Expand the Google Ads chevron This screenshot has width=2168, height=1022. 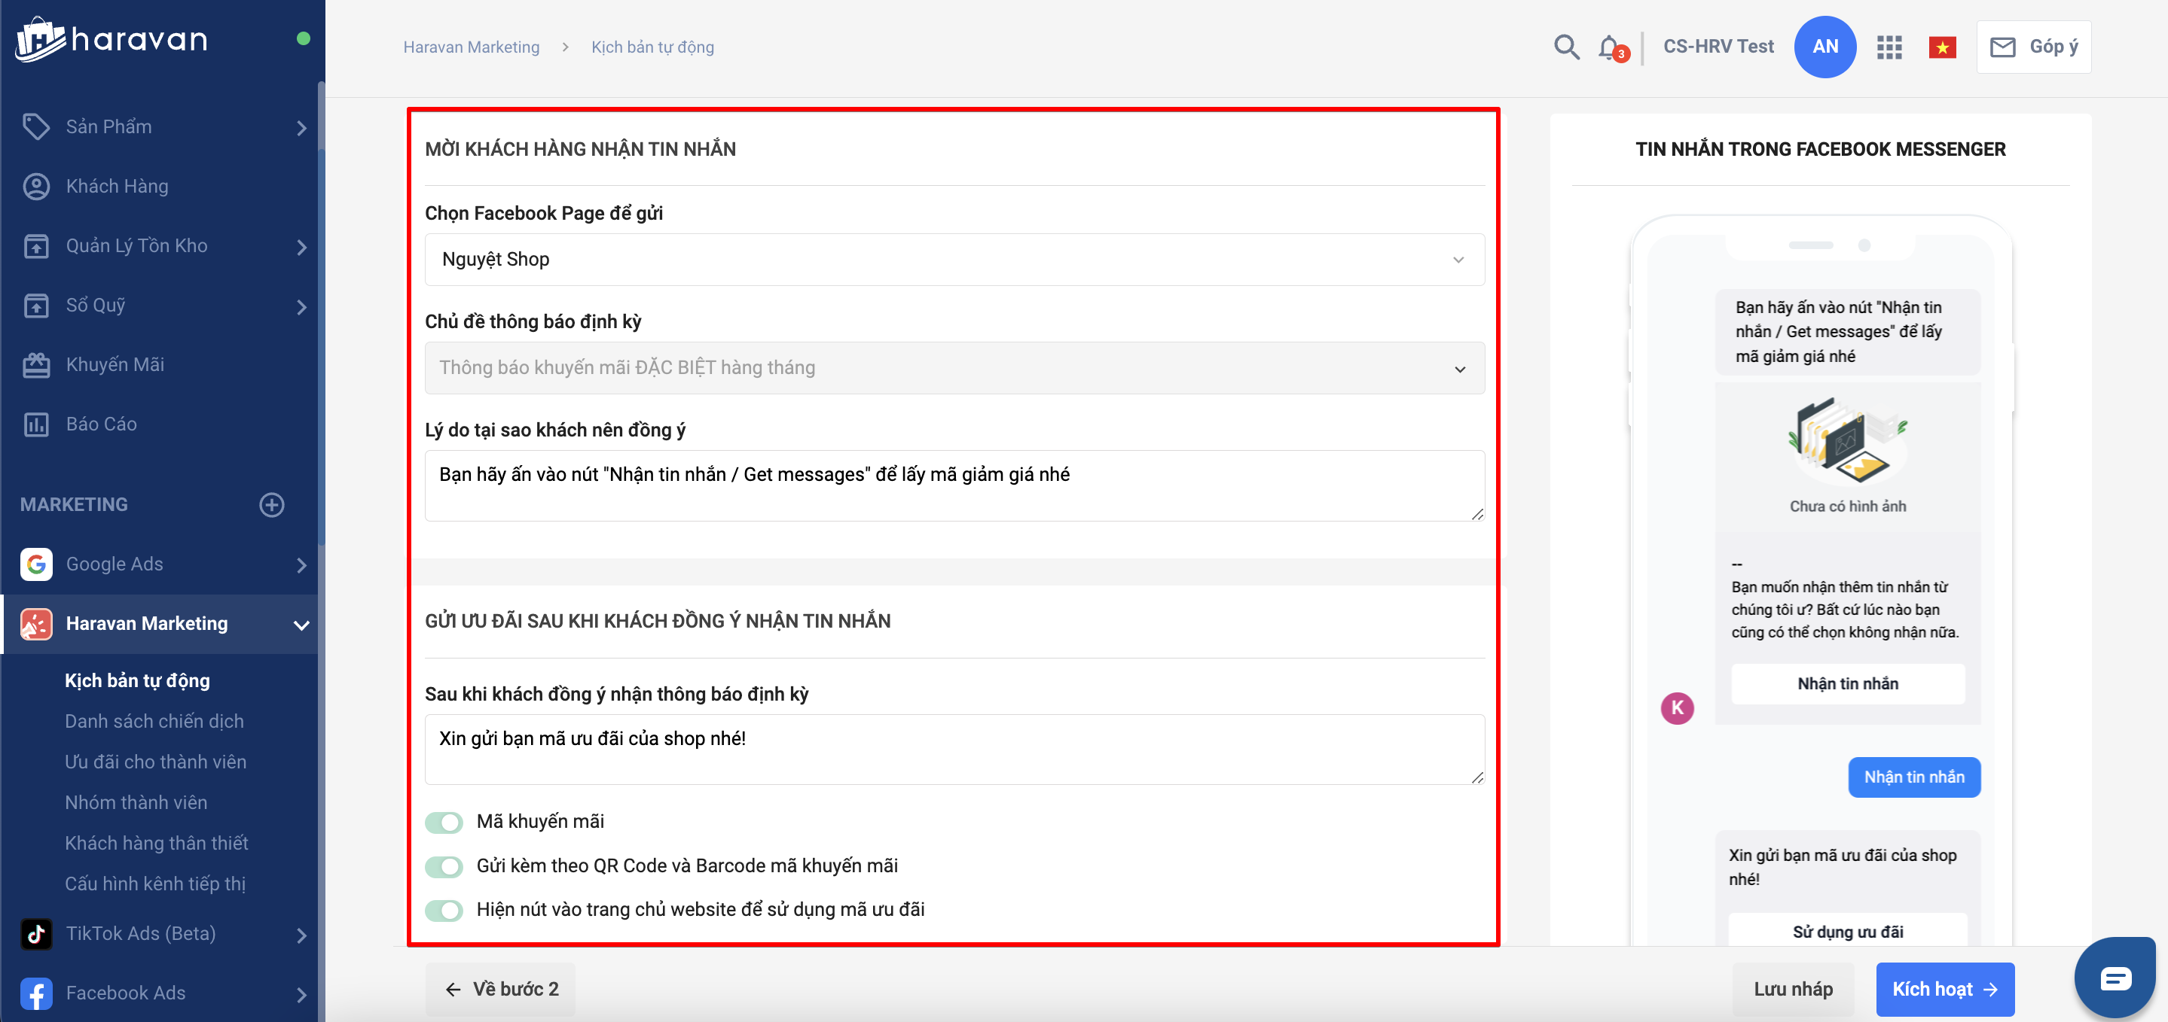[301, 565]
